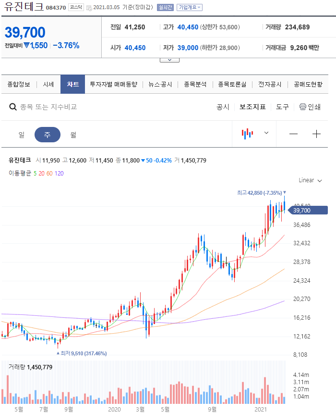Open the 보조지표 indicators menu

[252, 107]
